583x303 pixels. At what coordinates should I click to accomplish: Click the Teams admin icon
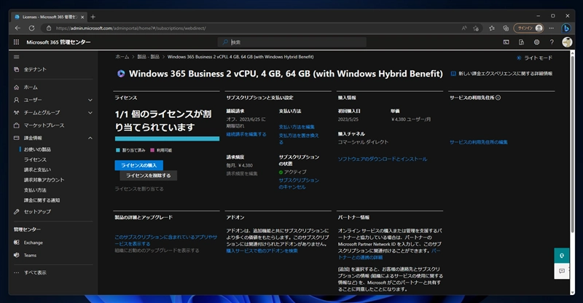(x=16, y=255)
